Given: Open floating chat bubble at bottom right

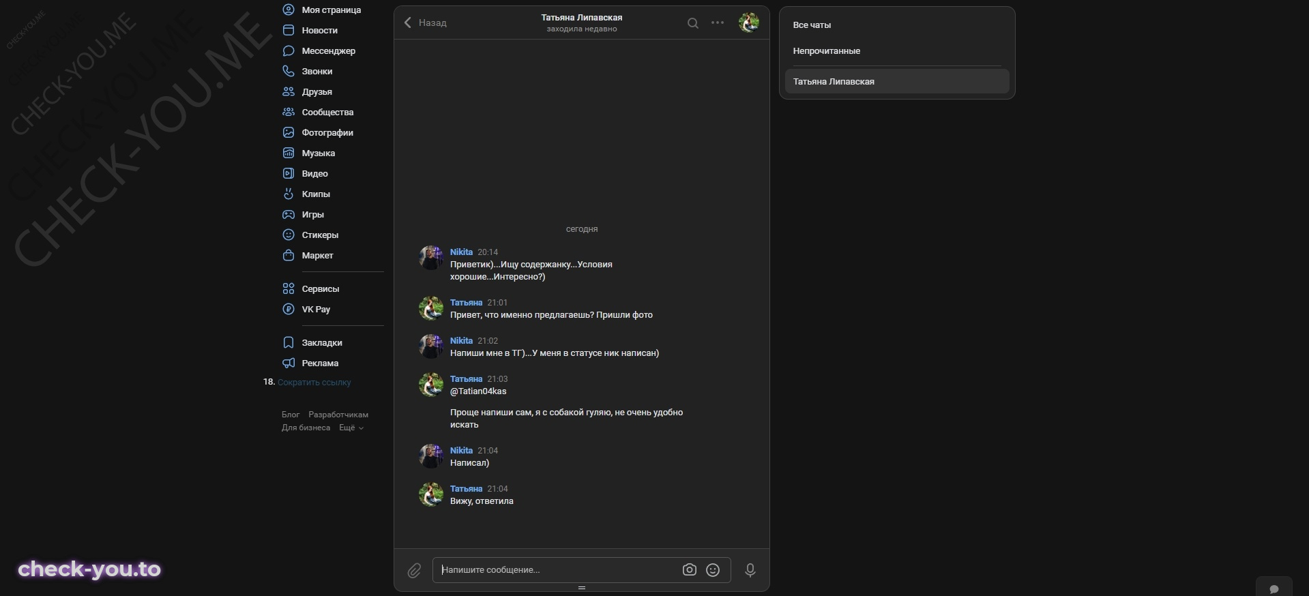Looking at the screenshot, I should click(1274, 588).
